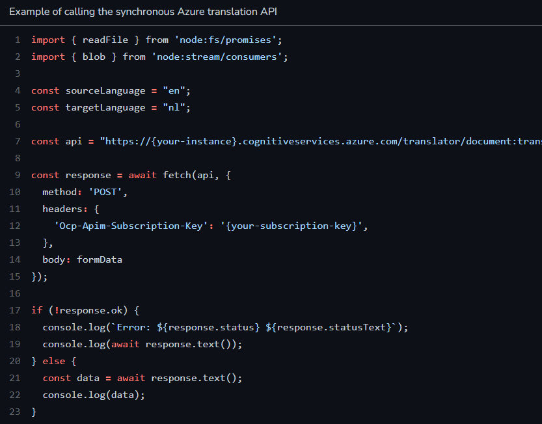Click the blob import name
This screenshot has width=542, height=424.
(94, 57)
